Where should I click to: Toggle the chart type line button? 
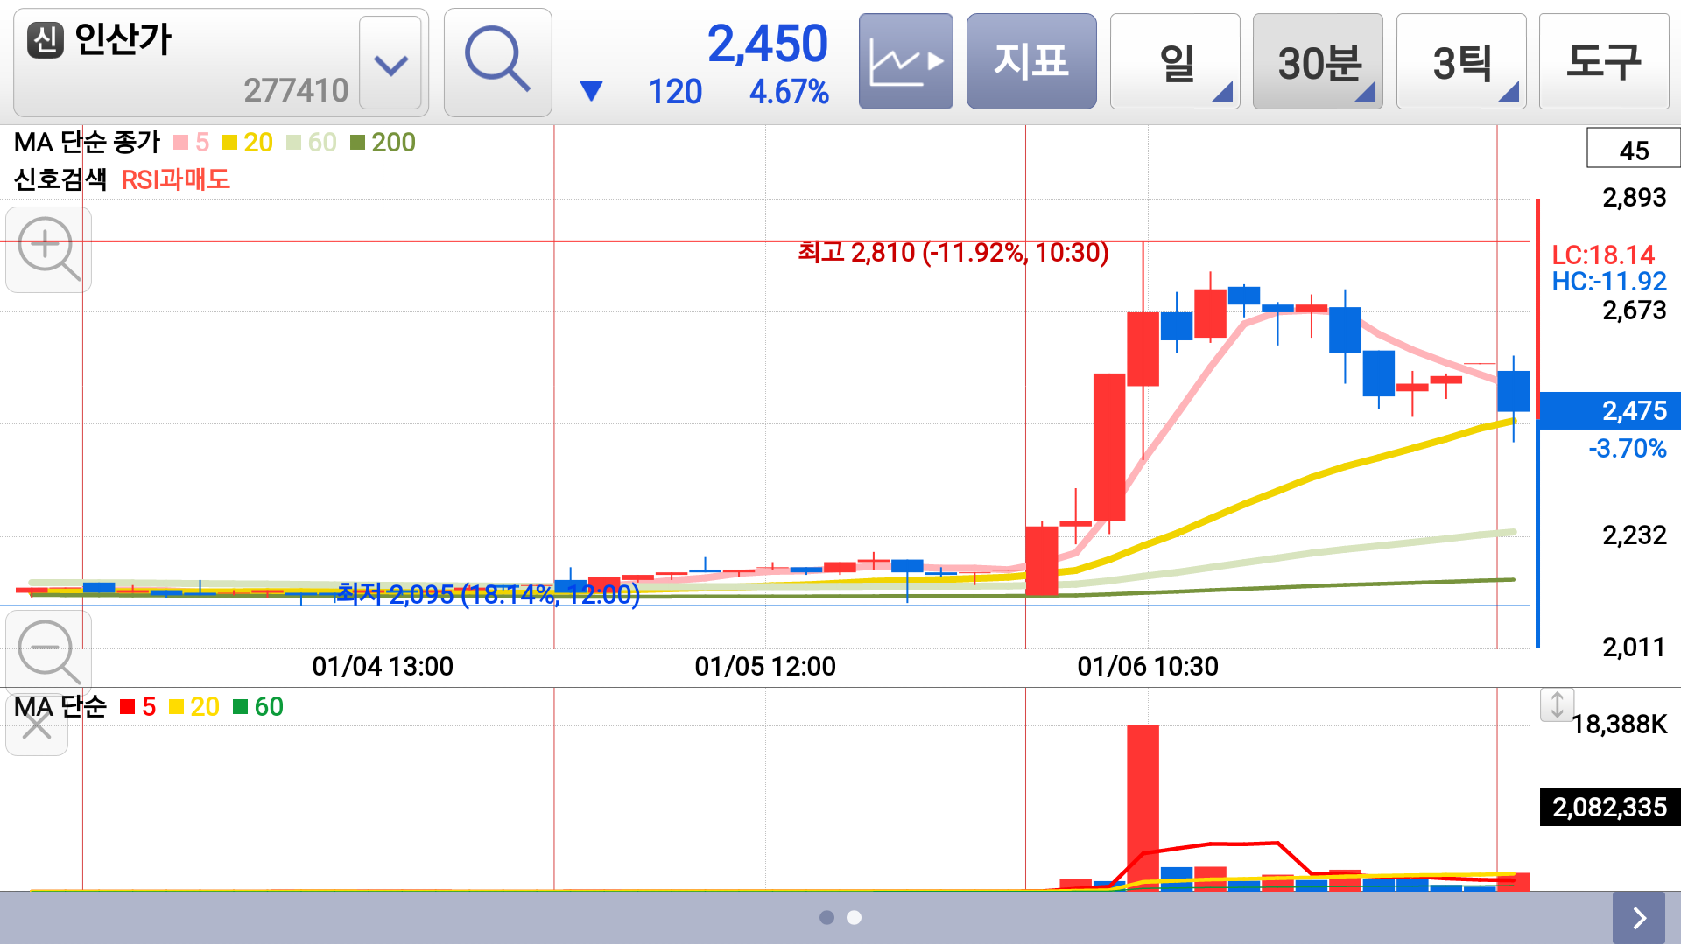tap(905, 61)
